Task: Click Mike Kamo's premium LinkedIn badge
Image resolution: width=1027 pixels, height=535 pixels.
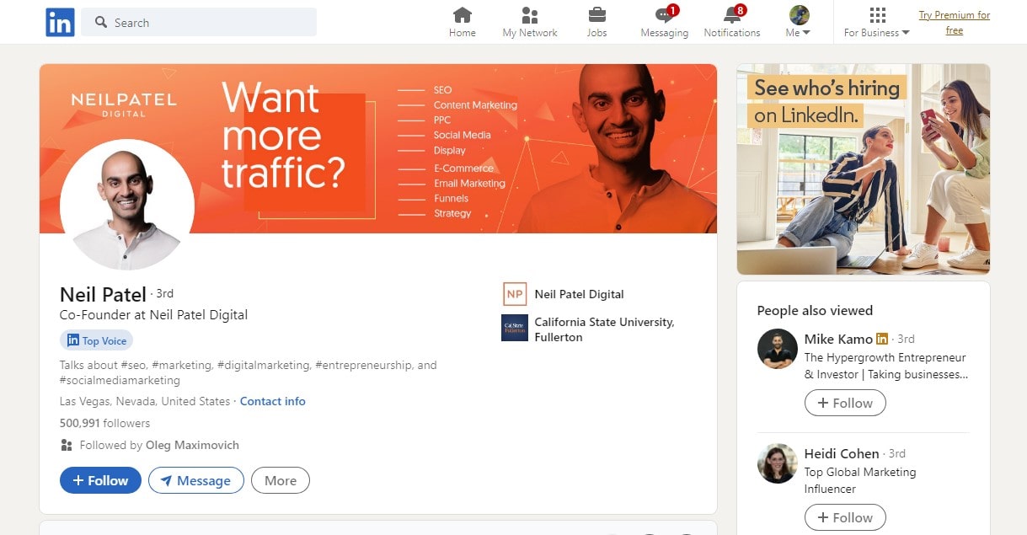Action: (882, 339)
